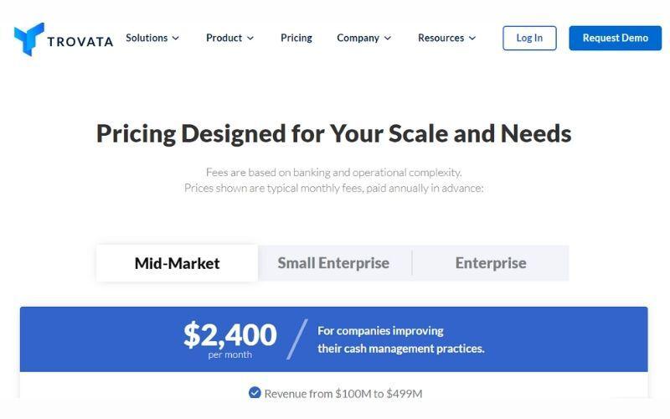The width and height of the screenshot is (670, 419).
Task: Select the Mid-Market pricing tab
Action: [177, 263]
